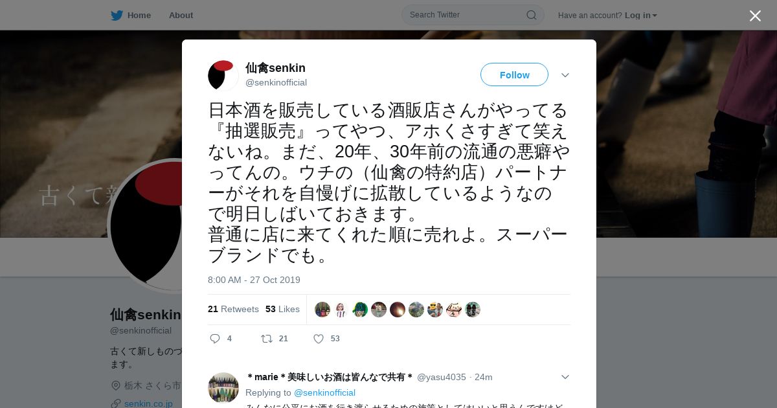Click the Twitter bird Home icon
Viewport: 777px width, 408px height.
click(117, 16)
